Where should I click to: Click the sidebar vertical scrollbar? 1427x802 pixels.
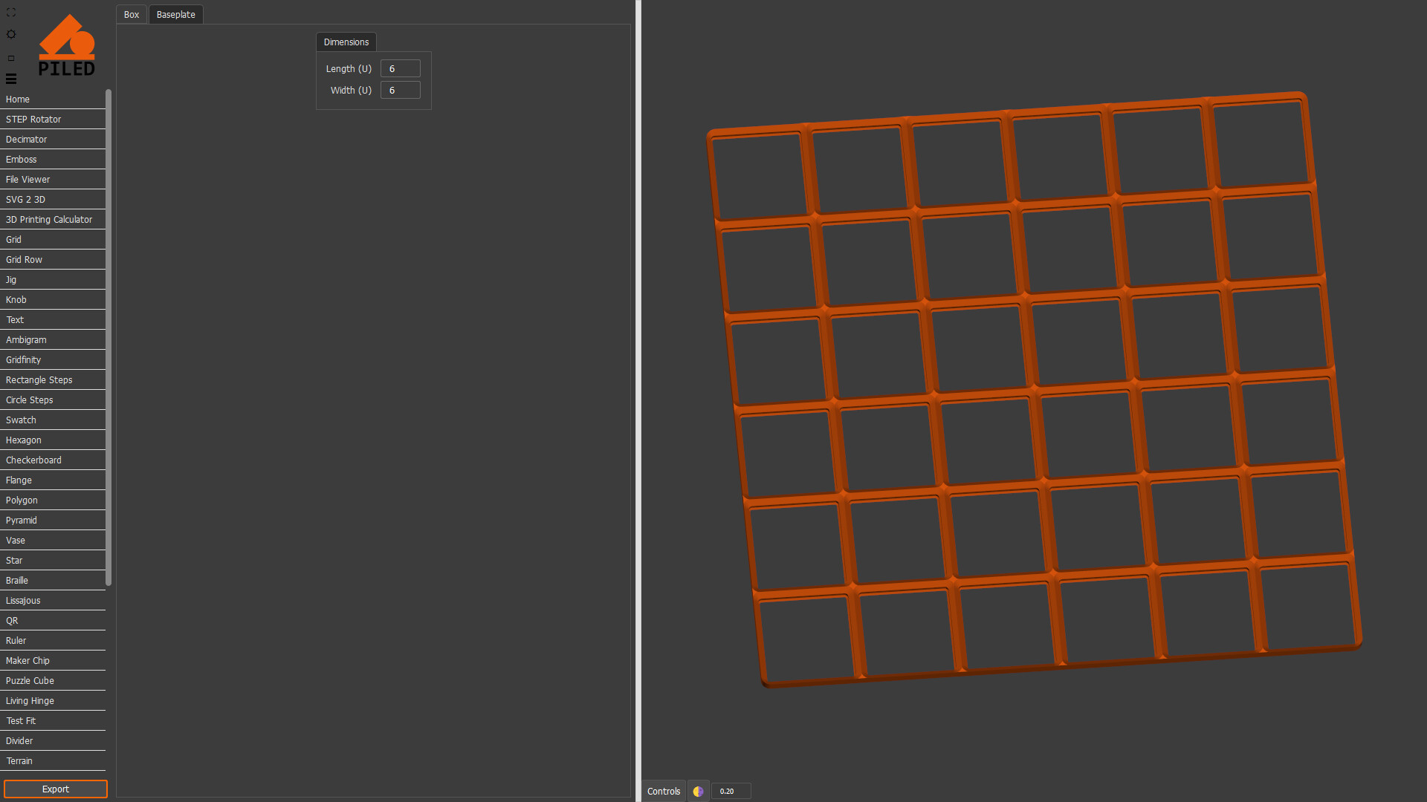109,338
